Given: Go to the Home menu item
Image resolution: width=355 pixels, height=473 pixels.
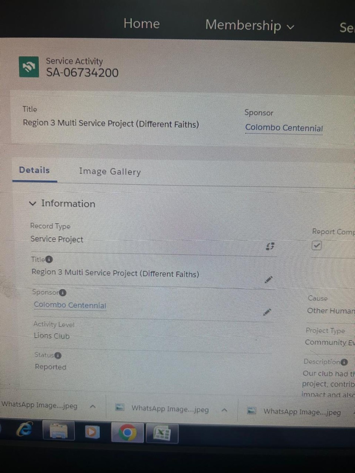Looking at the screenshot, I should 142,24.
